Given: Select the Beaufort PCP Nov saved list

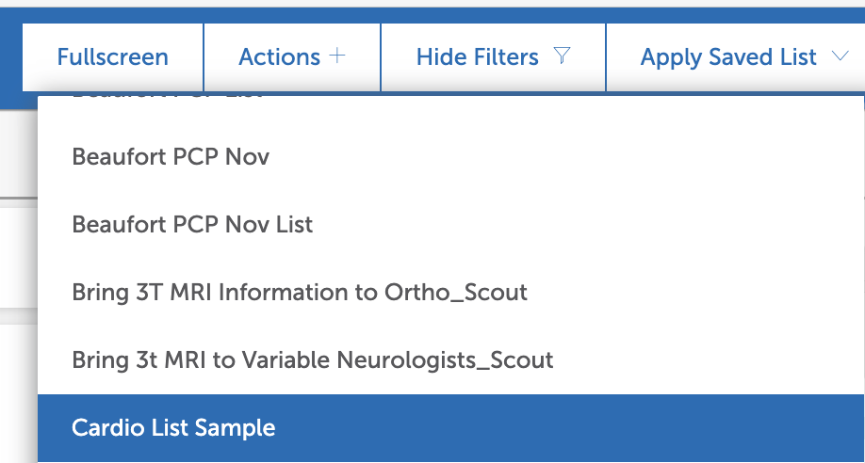Looking at the screenshot, I should coord(171,156).
